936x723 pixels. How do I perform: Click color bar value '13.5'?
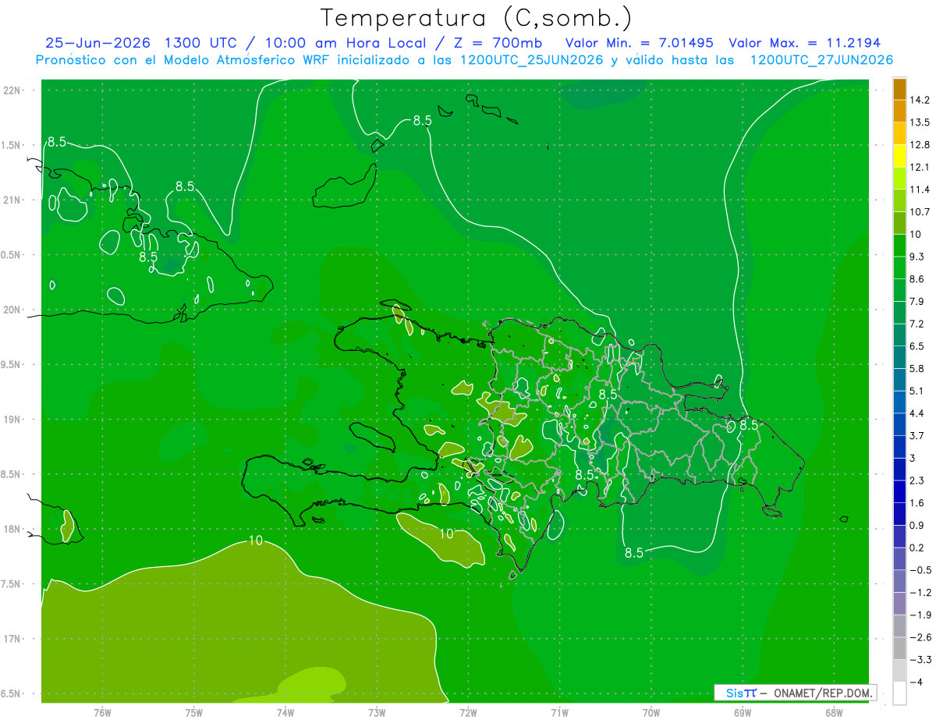pos(920,122)
